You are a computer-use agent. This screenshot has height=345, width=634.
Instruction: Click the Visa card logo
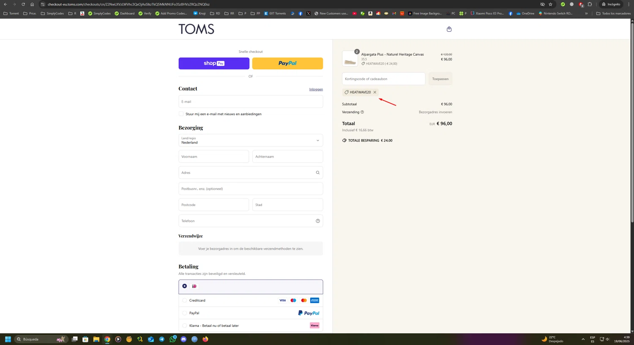pos(282,300)
